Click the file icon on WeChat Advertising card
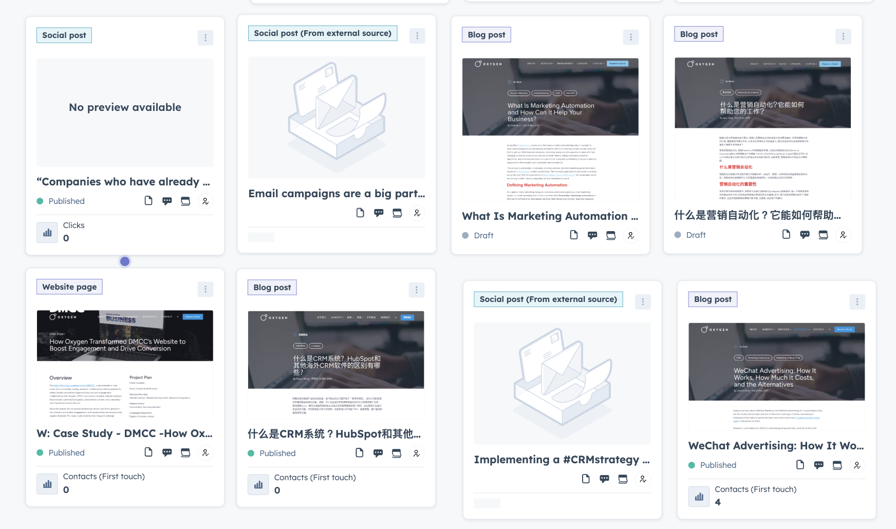The width and height of the screenshot is (896, 529). pyautogui.click(x=800, y=464)
